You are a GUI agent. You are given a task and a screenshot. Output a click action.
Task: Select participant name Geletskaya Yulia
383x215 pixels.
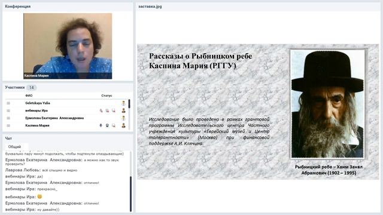[x=38, y=103]
